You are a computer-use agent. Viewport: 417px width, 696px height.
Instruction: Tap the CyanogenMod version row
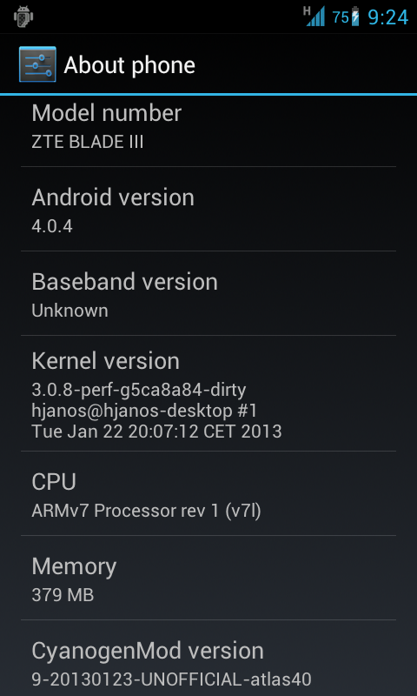tap(208, 659)
